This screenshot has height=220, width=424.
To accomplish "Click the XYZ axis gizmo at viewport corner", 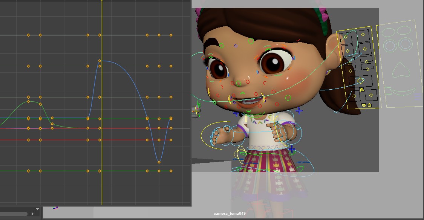I will pos(55,208).
